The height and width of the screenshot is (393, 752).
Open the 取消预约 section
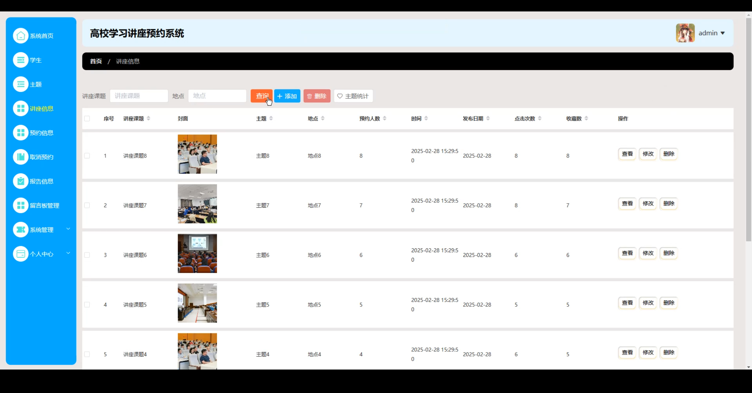[41, 157]
